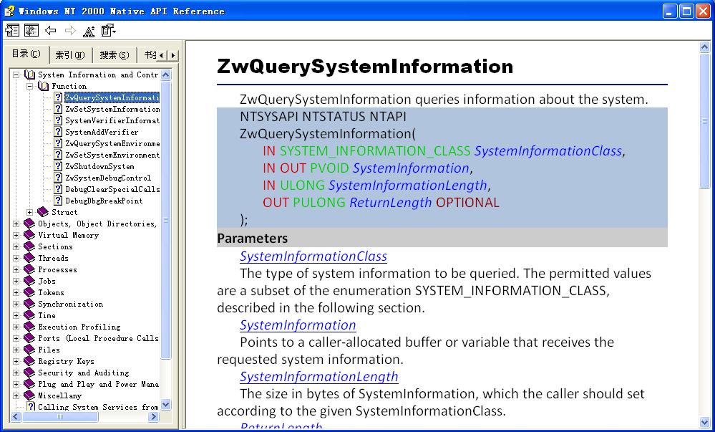The height and width of the screenshot is (432, 715).
Task: Switch to the 搜索(S) search tab
Action: [x=115, y=55]
